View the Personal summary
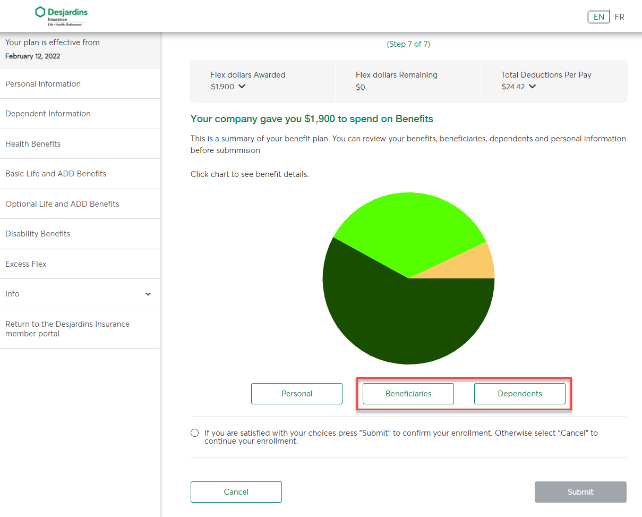 click(x=296, y=393)
